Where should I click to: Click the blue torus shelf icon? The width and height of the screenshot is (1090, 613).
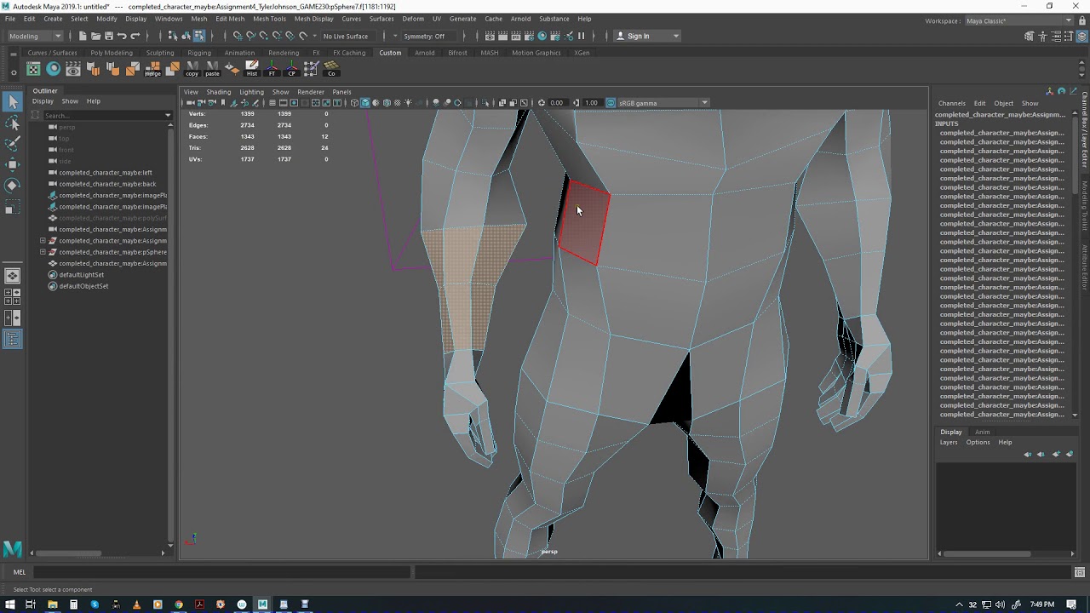point(53,69)
